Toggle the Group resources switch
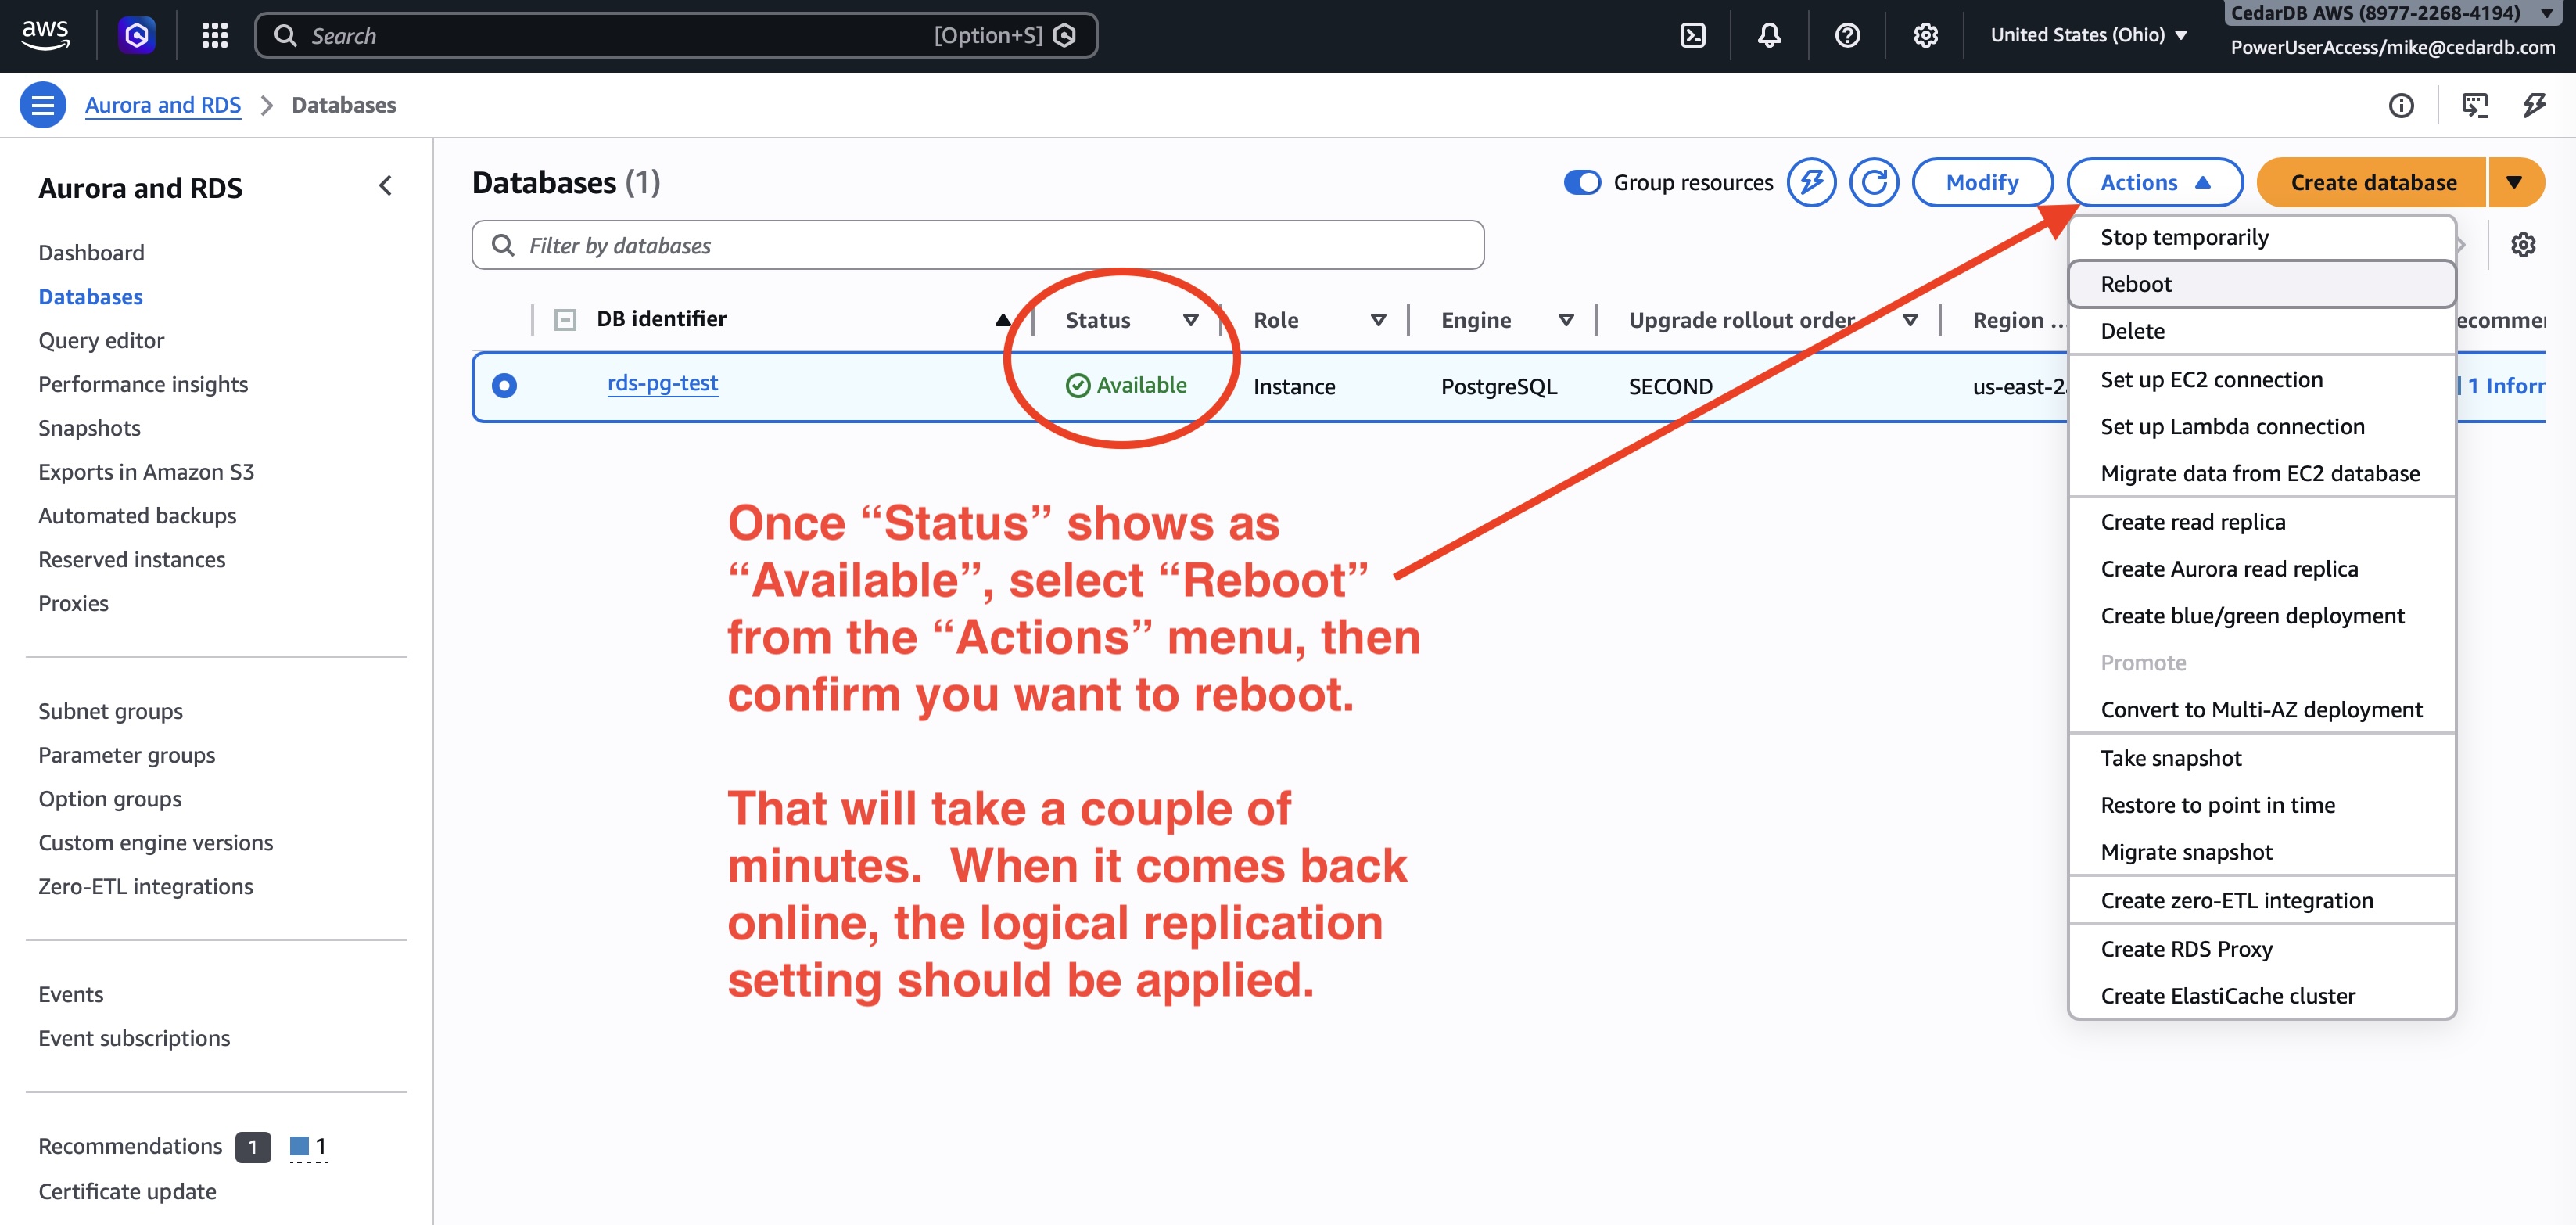2576x1225 pixels. coord(1582,183)
